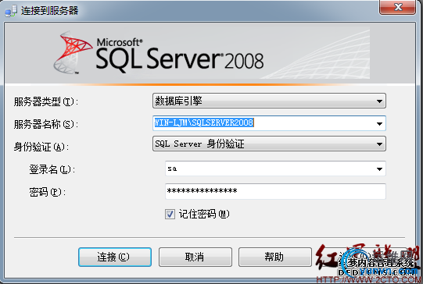The height and width of the screenshot is (284, 423).
Task: Click the 服务器类型(T) label
Action: (x=46, y=101)
